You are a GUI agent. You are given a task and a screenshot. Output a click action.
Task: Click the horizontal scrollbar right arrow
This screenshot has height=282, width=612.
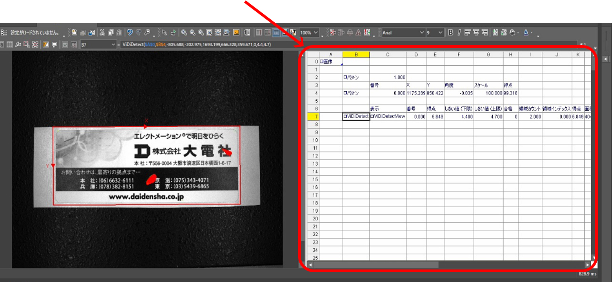tap(587, 265)
